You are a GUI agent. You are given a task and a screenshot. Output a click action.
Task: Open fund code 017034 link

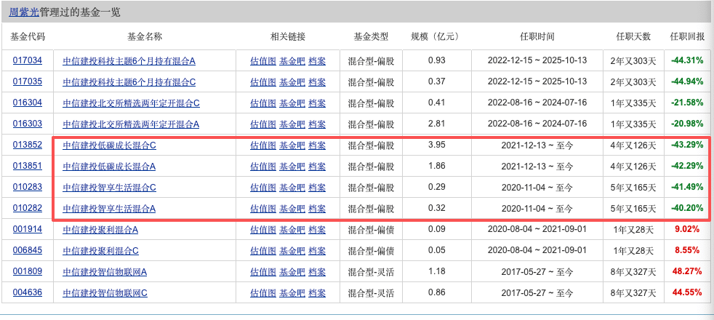pos(28,60)
